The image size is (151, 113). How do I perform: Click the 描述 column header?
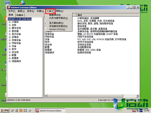click(x=108, y=15)
